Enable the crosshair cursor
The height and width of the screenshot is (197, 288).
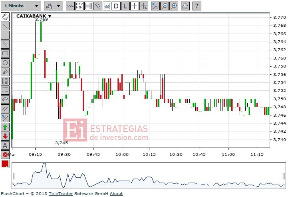pyautogui.click(x=135, y=6)
